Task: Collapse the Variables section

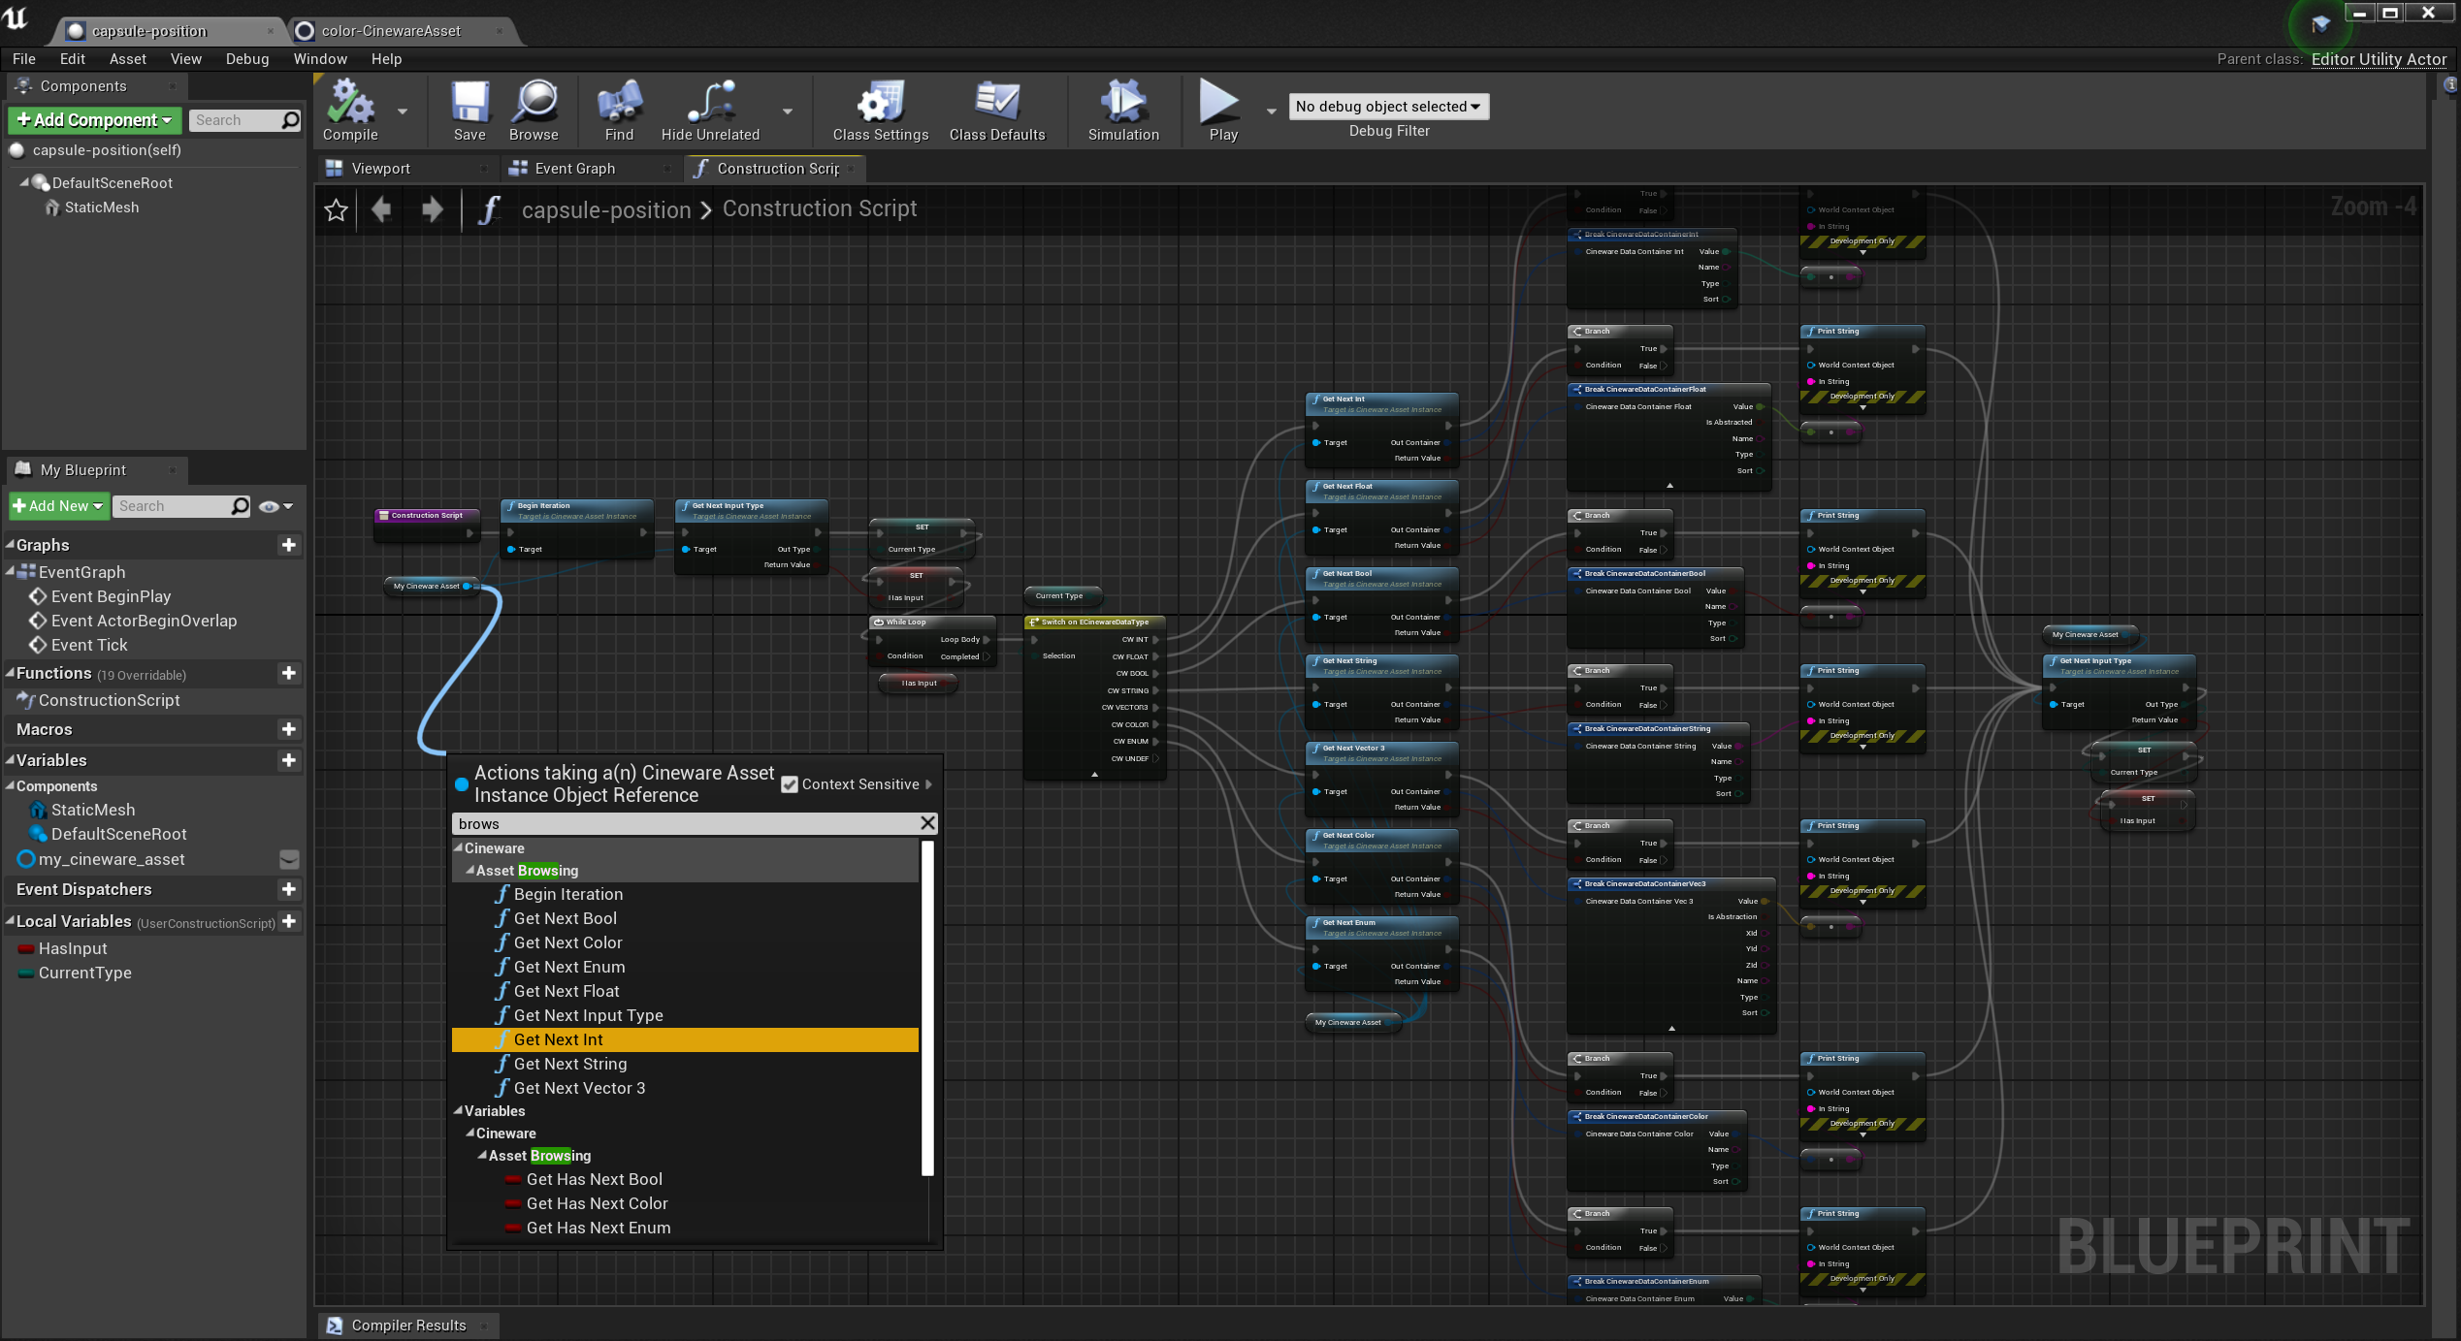Action: coord(10,760)
